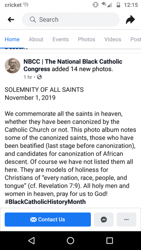Switch to the Events tab

(60, 39)
